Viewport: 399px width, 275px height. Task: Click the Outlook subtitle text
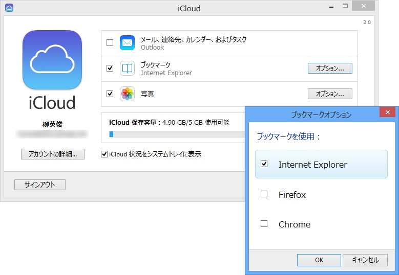click(153, 48)
